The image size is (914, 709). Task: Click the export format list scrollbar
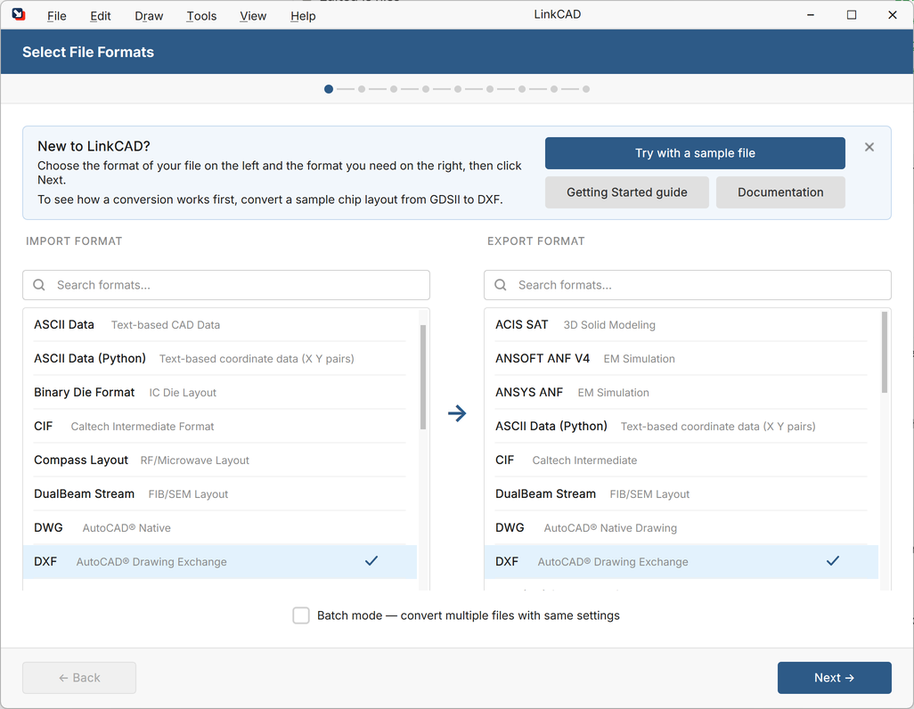tap(885, 352)
